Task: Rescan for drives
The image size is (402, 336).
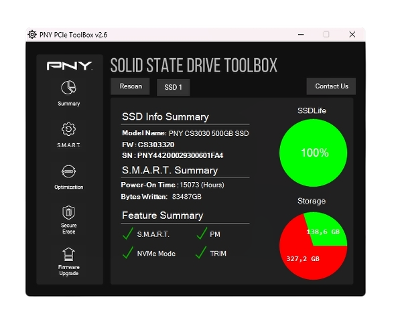Action: click(x=130, y=86)
